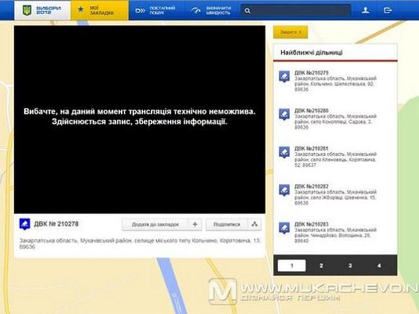The width and height of the screenshot is (419, 314).
Task: Open Поетапний пошук step search
Action: (156, 10)
